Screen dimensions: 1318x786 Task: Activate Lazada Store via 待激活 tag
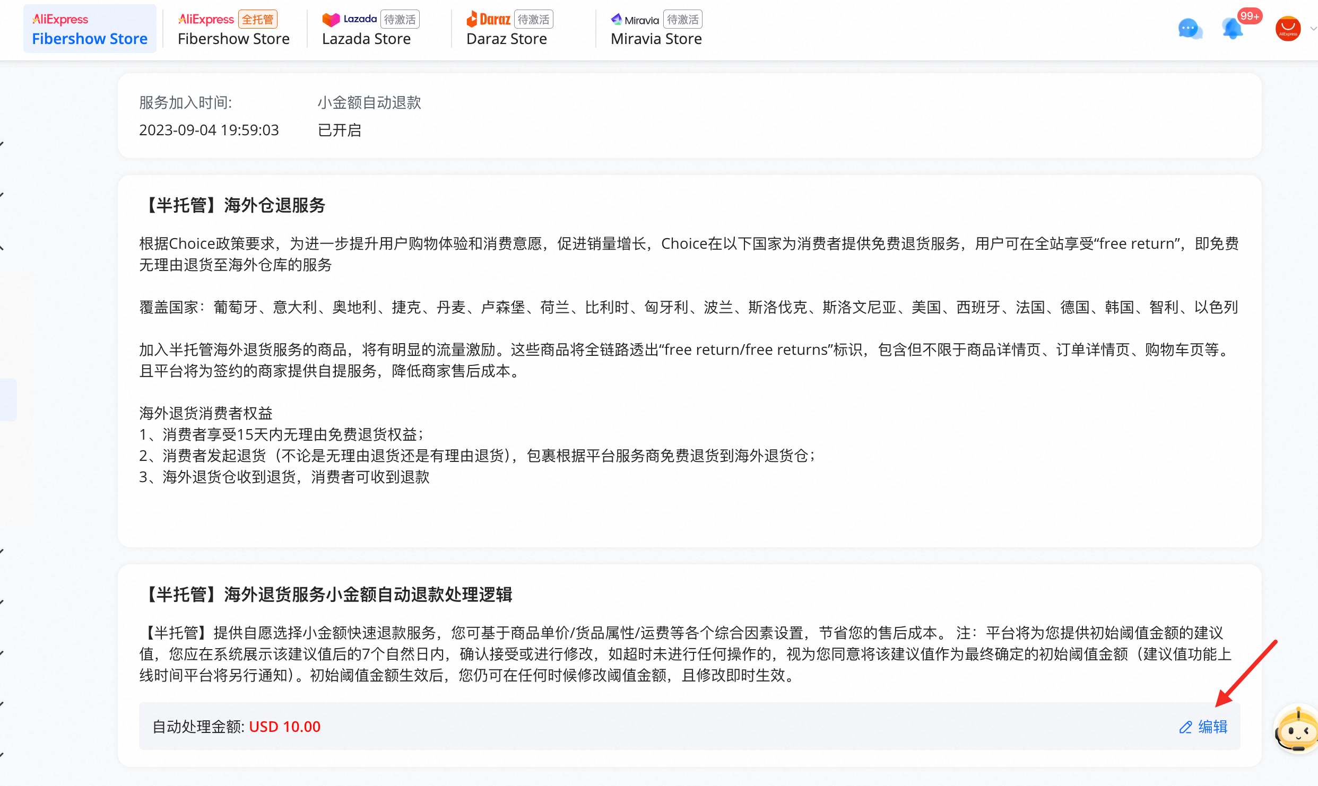400,19
